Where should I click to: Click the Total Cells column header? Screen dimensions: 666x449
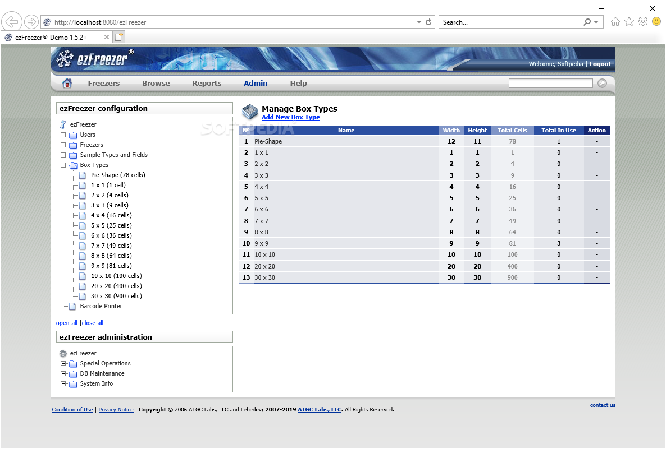[512, 131]
